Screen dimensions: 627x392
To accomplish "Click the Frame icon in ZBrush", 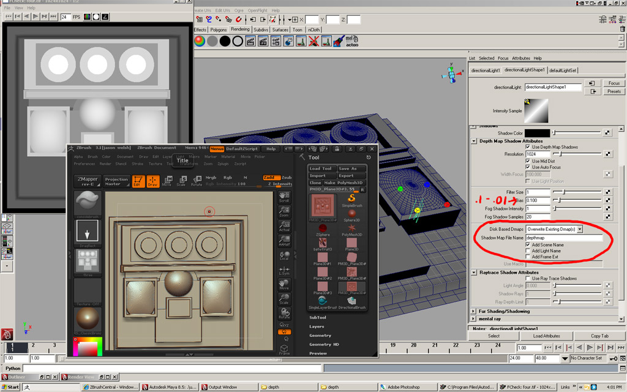I will pos(284,349).
